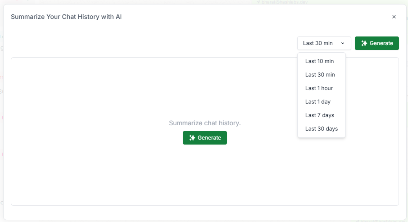Screen dimensions: 408x222
Task: Click the 'Summarize Your Chat History with AI' title
Action: click(66, 17)
